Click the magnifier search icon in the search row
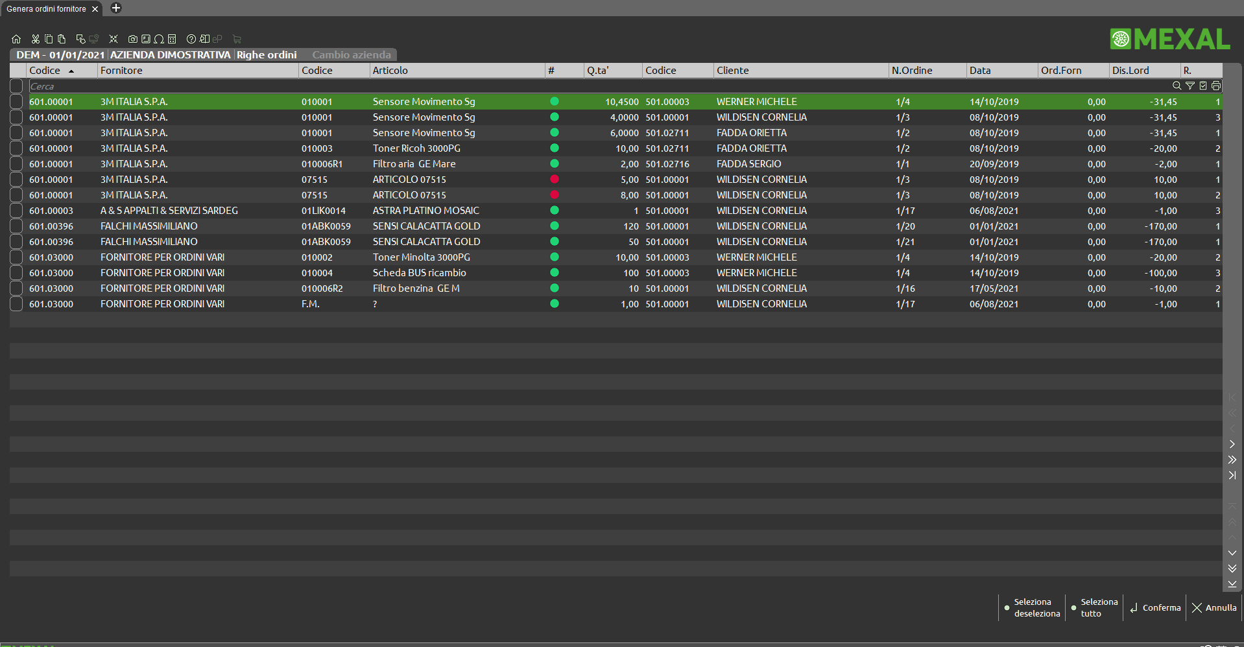Viewport: 1244px width, 647px height. pos(1177,86)
